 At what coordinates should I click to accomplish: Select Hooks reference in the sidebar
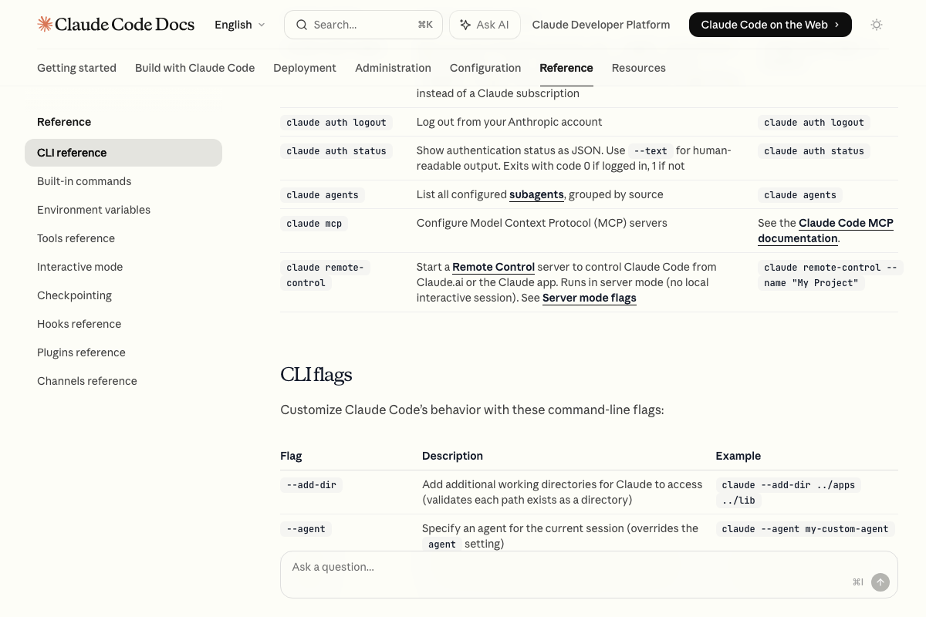79,324
